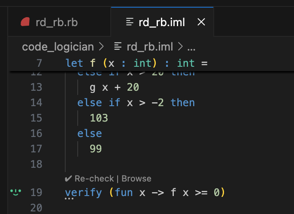The image size is (294, 214).
Task: Click the chevron after code_logician breadcrumb
Action: [101, 46]
